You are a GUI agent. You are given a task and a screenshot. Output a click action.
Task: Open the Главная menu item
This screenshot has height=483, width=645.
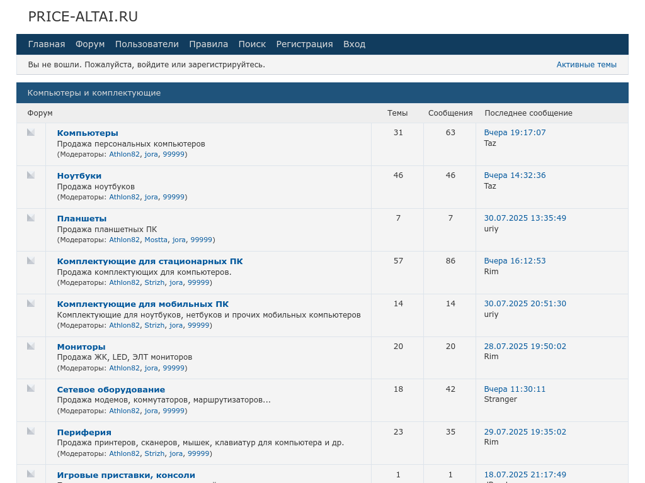(x=47, y=44)
